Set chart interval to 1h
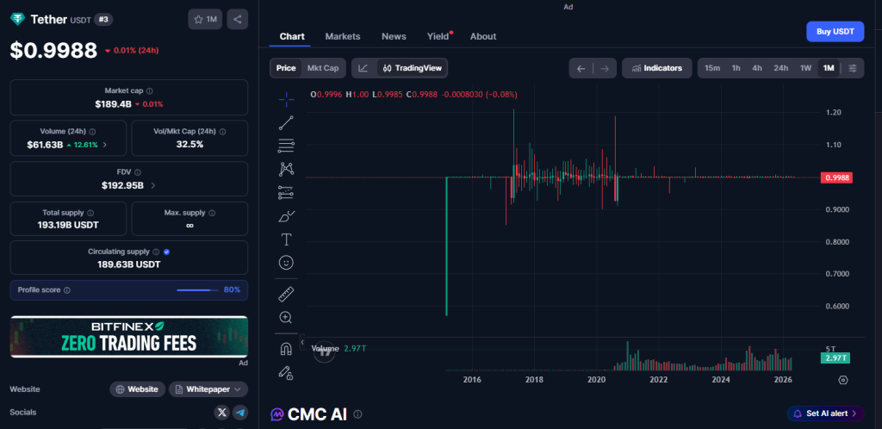882x429 pixels. click(736, 68)
